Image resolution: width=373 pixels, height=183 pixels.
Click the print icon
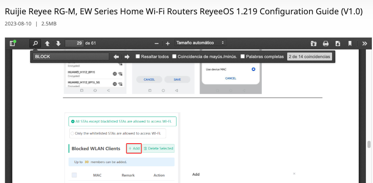326,43
